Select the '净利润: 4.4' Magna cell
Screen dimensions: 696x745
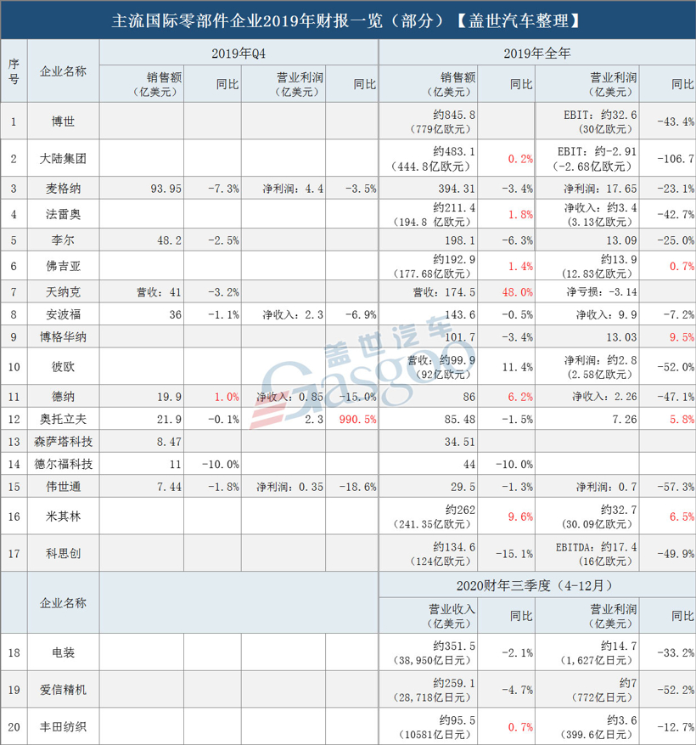[293, 189]
